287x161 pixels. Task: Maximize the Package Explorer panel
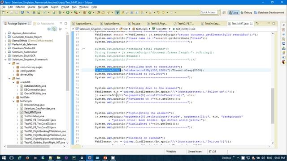(66, 24)
